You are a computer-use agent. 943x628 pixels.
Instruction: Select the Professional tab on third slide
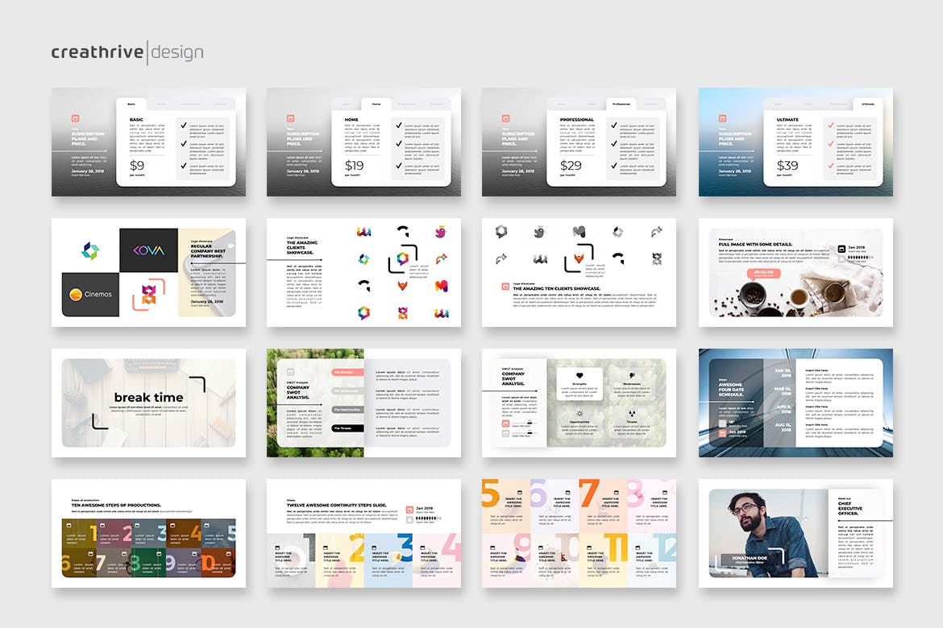(x=621, y=104)
